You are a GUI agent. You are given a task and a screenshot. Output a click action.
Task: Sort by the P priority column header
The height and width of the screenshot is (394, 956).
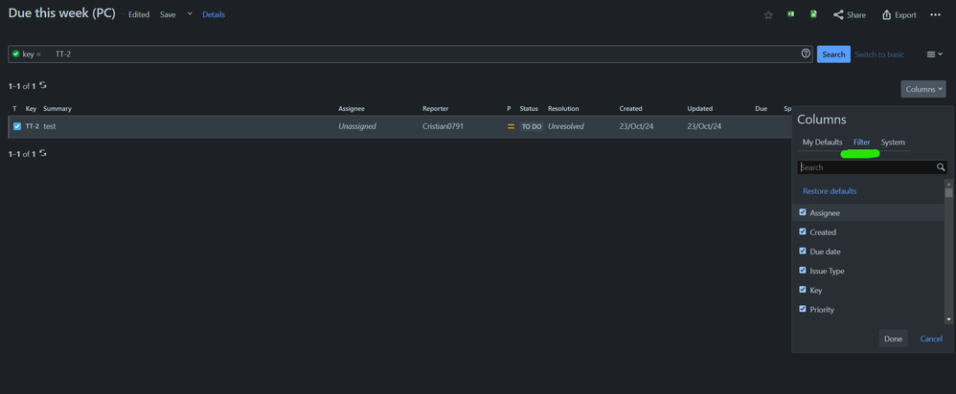(509, 109)
